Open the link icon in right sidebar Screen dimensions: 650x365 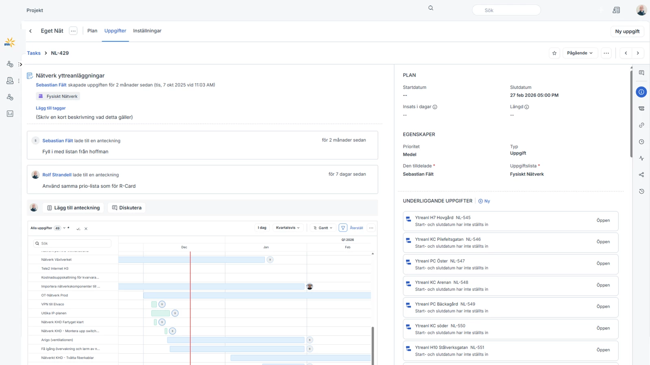tap(641, 125)
